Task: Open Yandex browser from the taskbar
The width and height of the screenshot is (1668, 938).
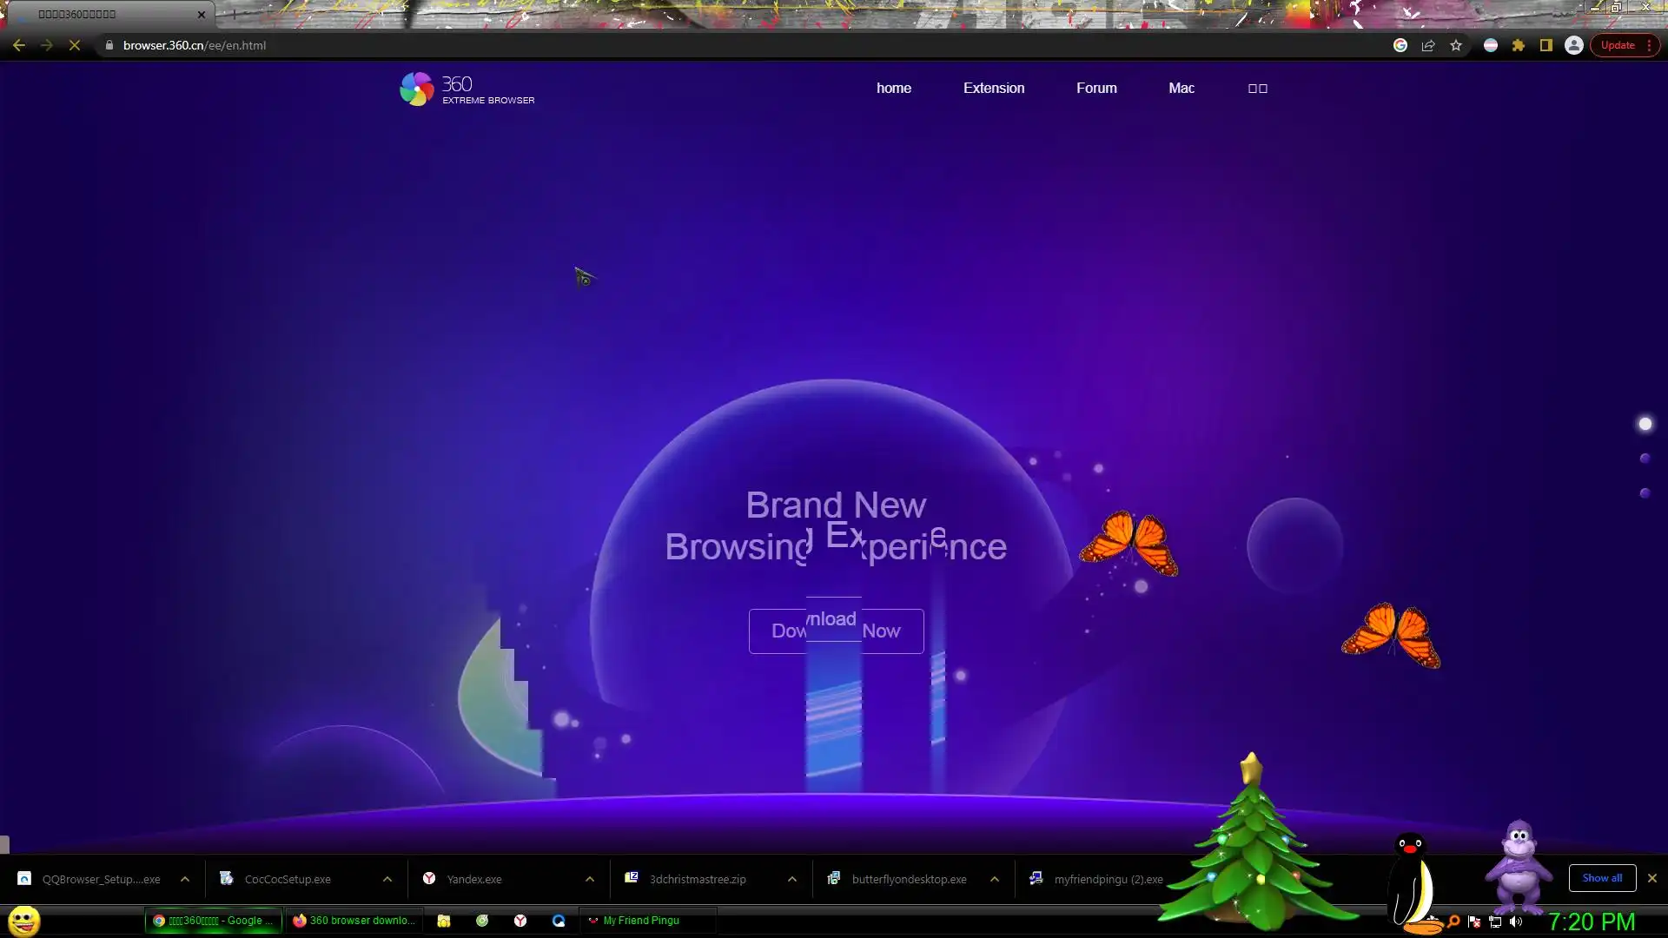Action: (x=520, y=921)
